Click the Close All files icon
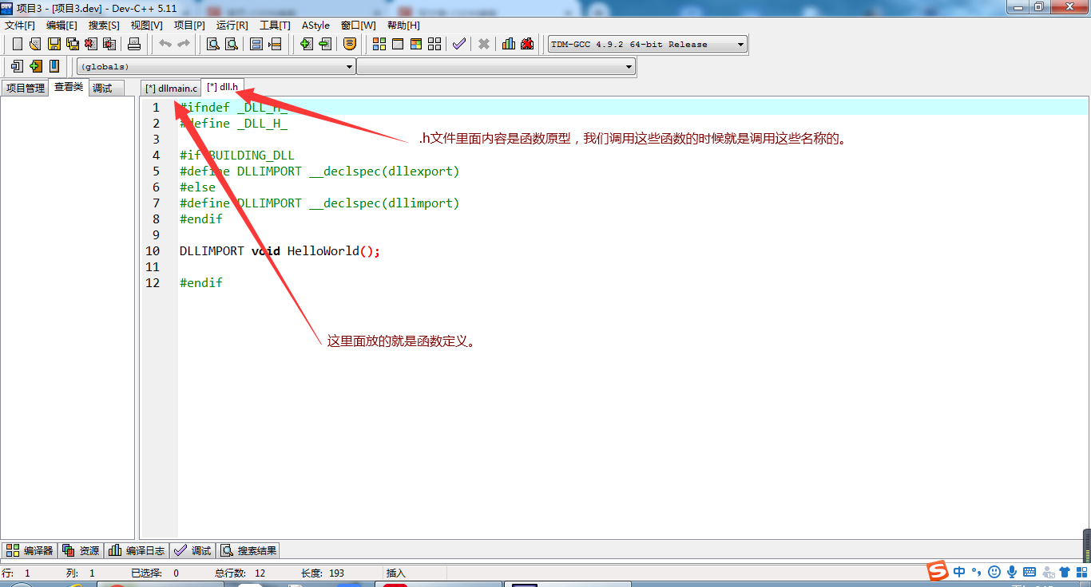 [110, 44]
